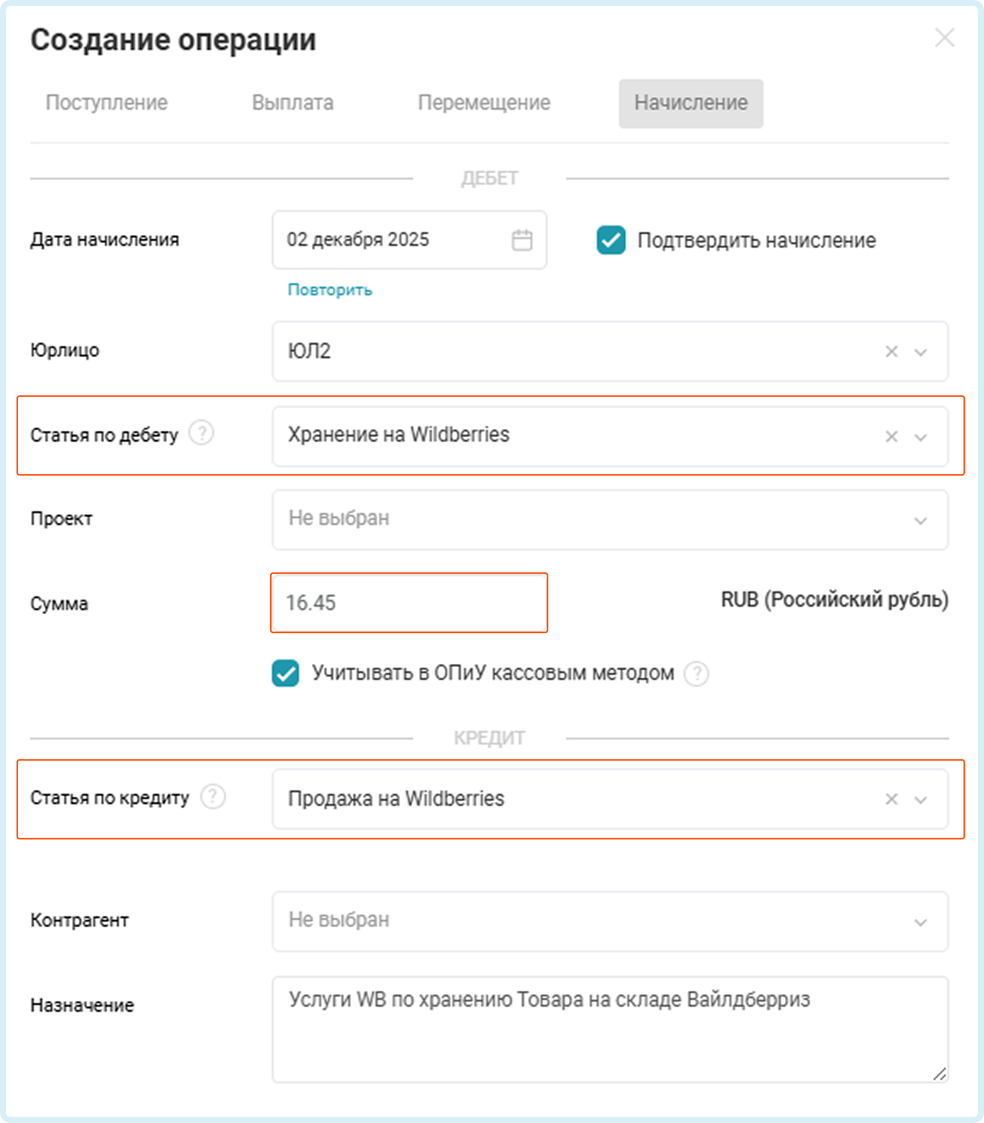Clear the ЮЛ2 legal entity selection
The image size is (984, 1123).
(x=891, y=351)
